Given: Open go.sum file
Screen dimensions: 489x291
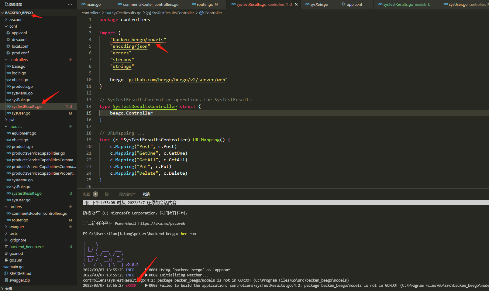Looking at the screenshot, I should point(16,260).
